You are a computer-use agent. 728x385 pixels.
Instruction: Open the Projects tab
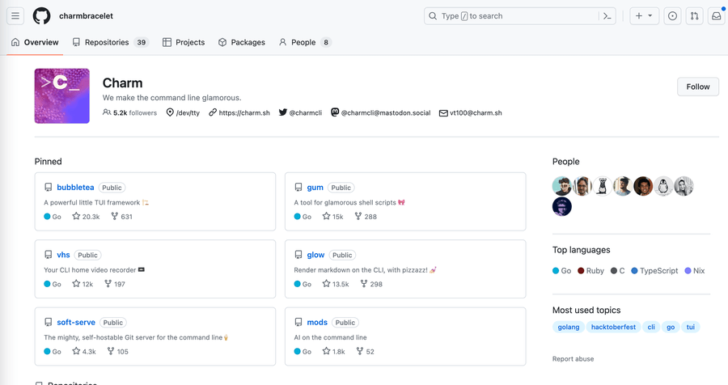(184, 42)
